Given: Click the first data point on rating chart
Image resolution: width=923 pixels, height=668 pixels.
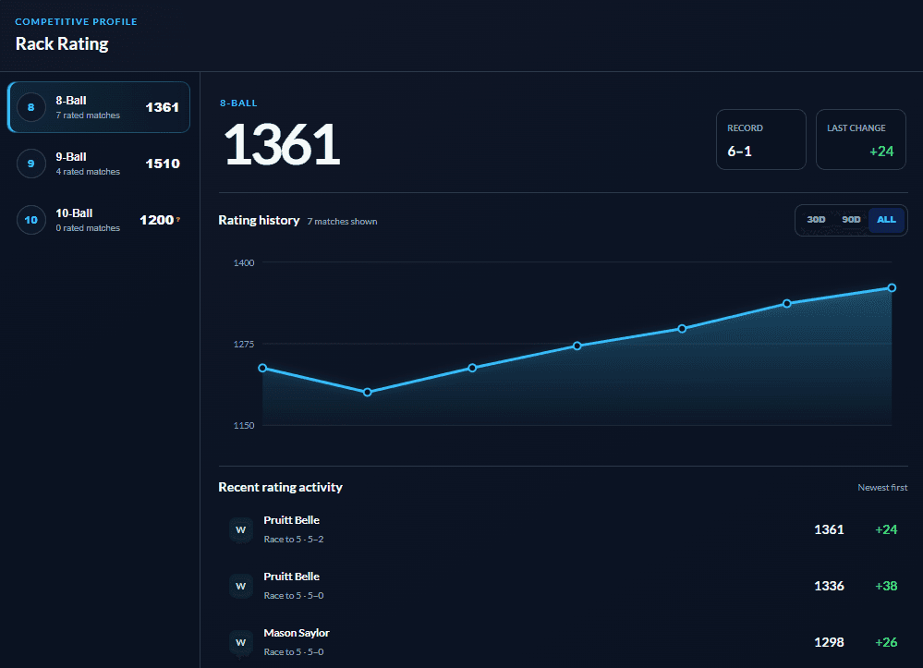Looking at the screenshot, I should point(262,368).
